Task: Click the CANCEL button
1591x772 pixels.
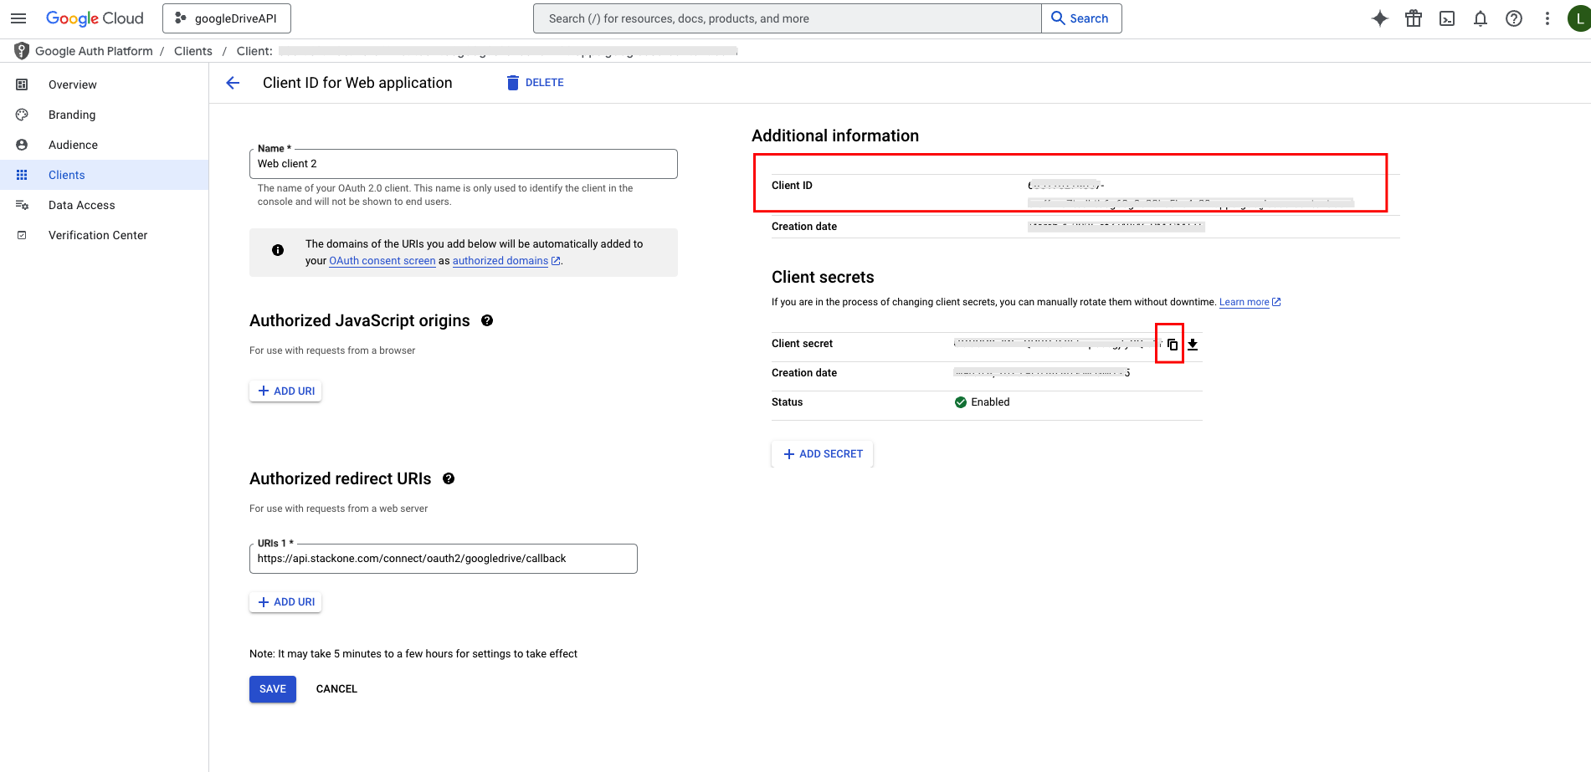Action: [336, 689]
